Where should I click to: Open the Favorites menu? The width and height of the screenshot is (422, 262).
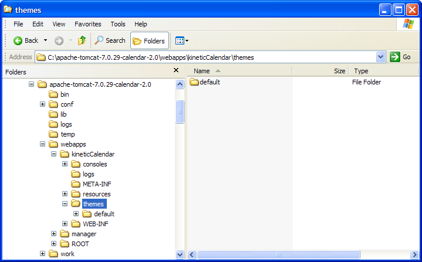pyautogui.click(x=87, y=24)
